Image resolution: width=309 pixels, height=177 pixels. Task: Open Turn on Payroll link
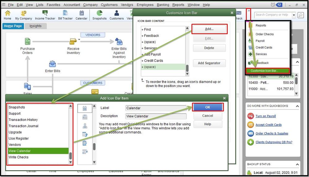coord(266,116)
